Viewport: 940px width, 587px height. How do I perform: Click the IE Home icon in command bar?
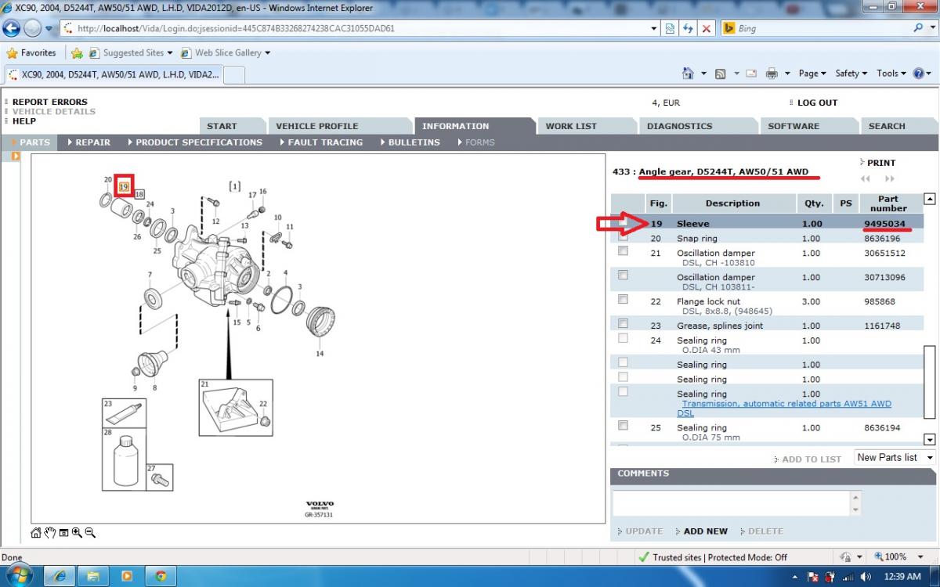[688, 73]
